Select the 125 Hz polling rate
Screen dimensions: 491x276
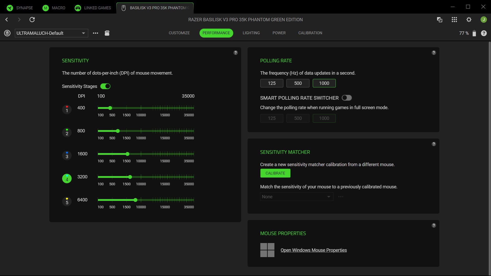click(x=272, y=83)
